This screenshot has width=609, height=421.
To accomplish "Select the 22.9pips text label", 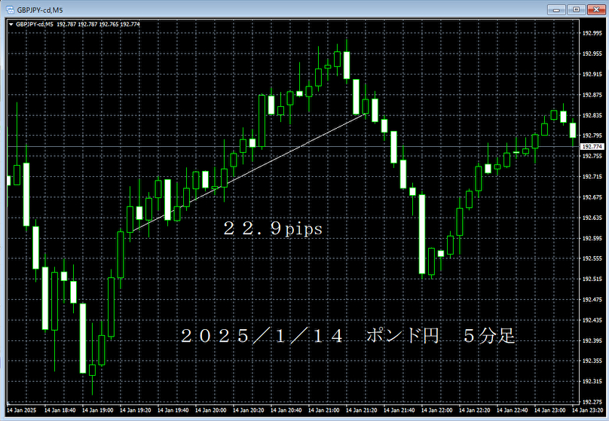I will tap(273, 228).
